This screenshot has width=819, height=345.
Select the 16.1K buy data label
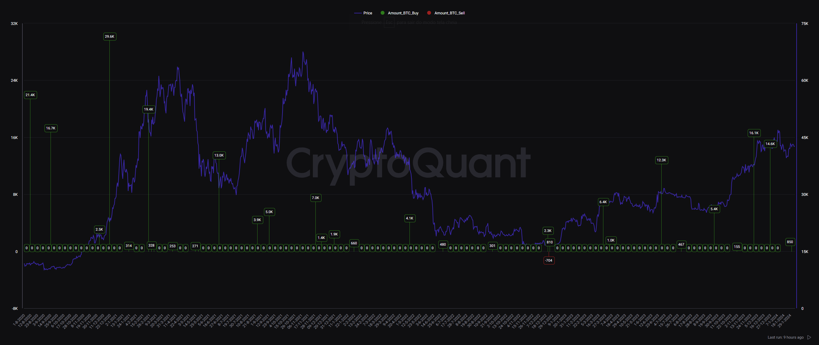click(x=754, y=133)
